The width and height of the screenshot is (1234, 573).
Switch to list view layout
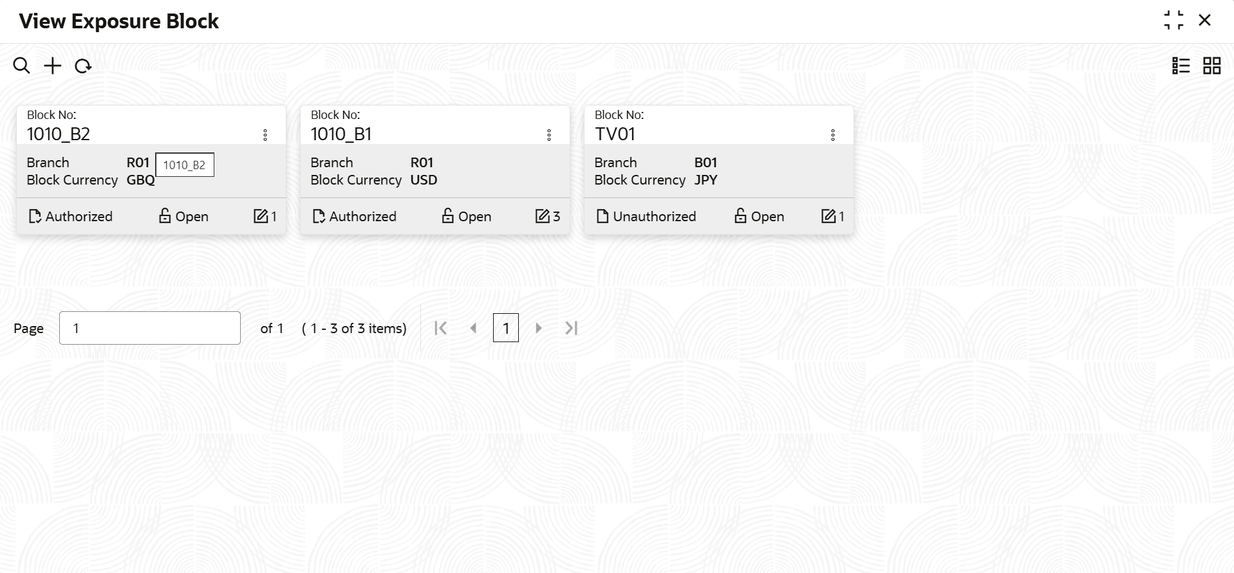click(x=1181, y=66)
